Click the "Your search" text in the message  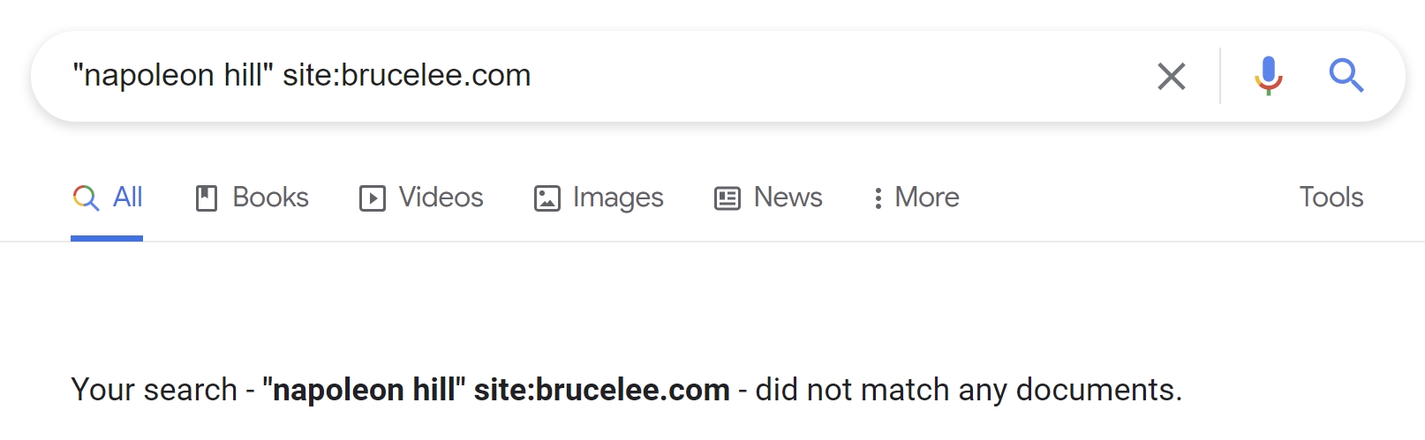tap(155, 390)
